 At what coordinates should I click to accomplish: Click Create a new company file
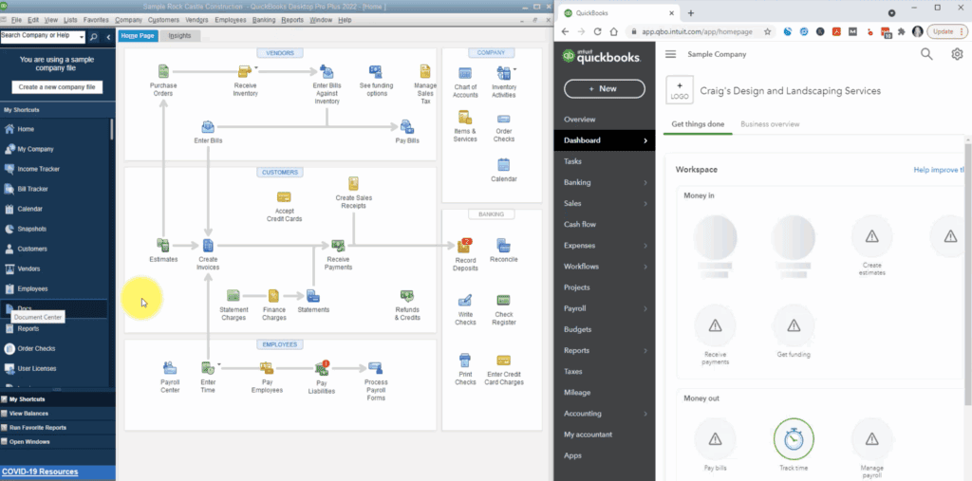click(57, 87)
